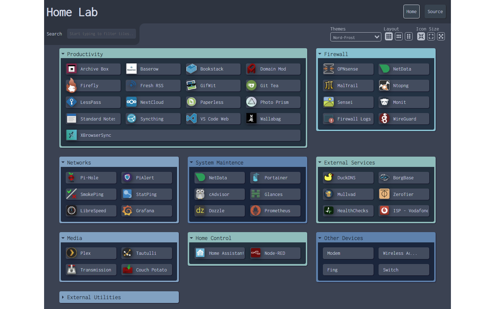495x309 pixels.
Task: Collapse the Firewall section
Action: point(376,54)
